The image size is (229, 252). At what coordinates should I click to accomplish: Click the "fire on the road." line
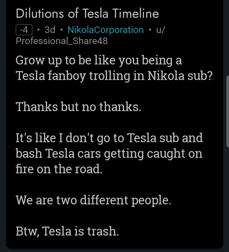(59, 169)
